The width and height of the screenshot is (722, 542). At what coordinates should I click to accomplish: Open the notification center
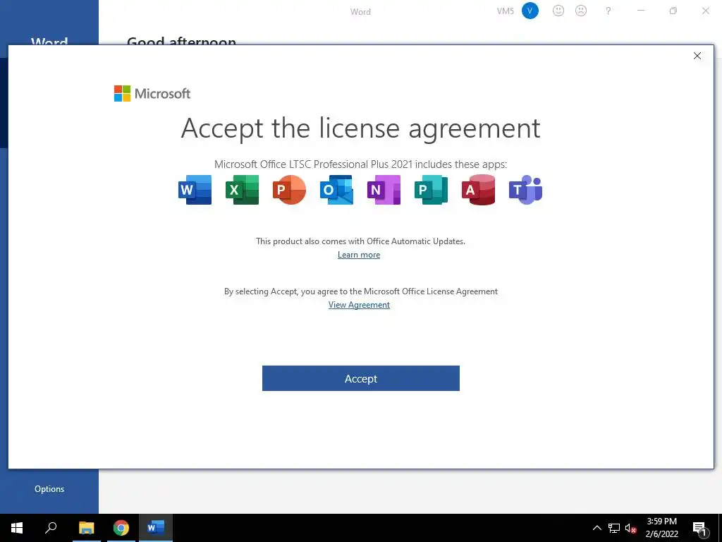[699, 528]
